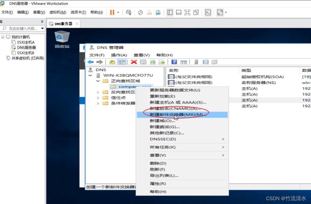The width and height of the screenshot is (311, 204).
Task: Click the new record toolbar icon
Action: 214,62
